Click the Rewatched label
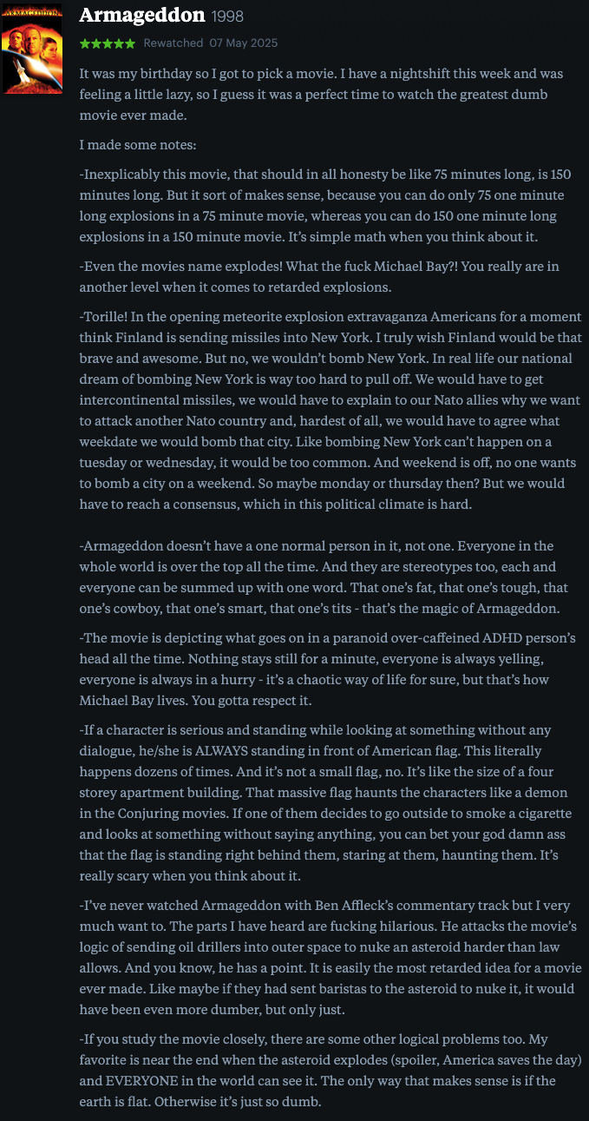 coord(173,43)
